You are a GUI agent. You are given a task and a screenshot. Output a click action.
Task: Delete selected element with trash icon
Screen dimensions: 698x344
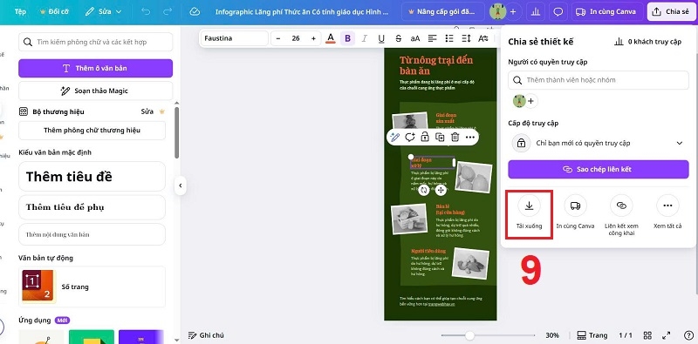click(455, 137)
